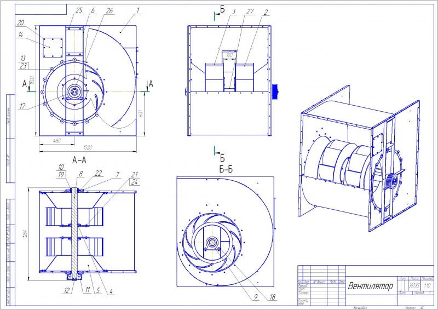438x310 pixels.
Task: Click the 480 dimension value
Action: [57, 141]
